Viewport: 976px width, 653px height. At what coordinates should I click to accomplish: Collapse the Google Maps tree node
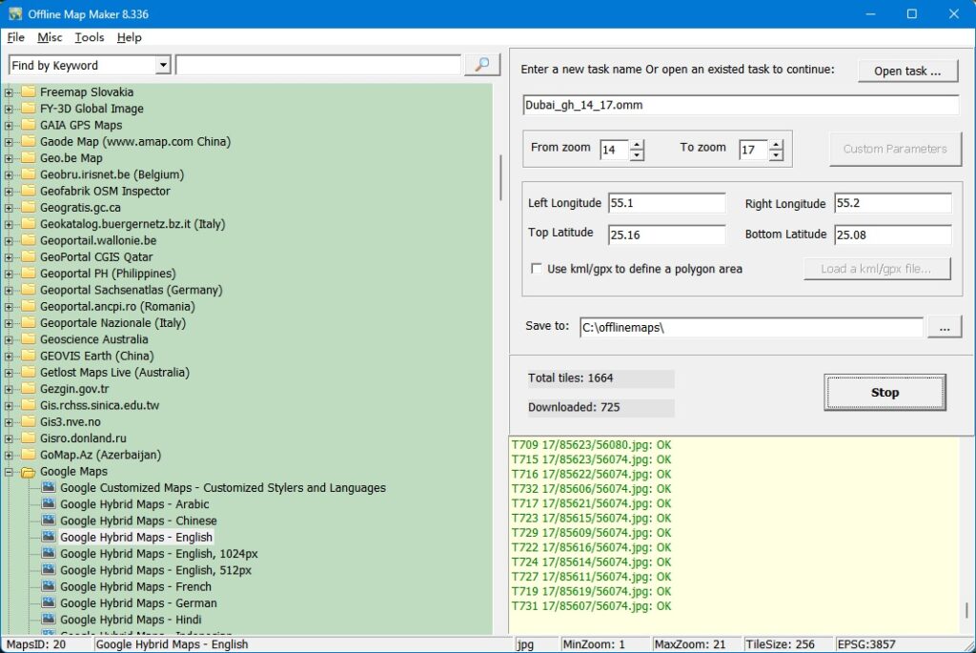[x=8, y=471]
